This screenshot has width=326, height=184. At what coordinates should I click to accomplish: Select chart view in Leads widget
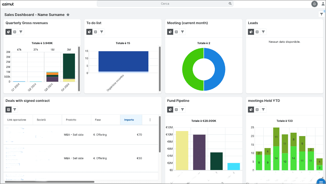251,32
